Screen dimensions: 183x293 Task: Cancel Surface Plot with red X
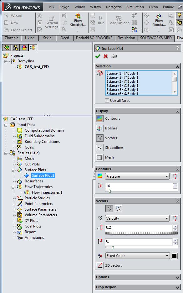pyautogui.click(x=106, y=56)
